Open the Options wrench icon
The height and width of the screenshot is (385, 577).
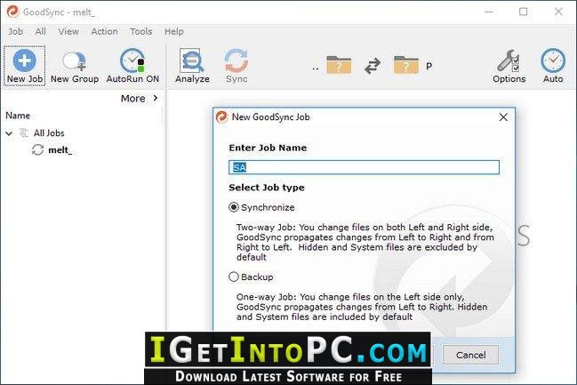[x=509, y=60]
